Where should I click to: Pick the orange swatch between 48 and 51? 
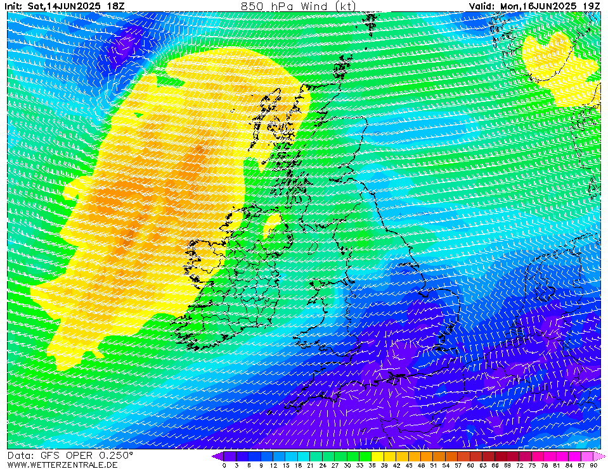click(427, 456)
